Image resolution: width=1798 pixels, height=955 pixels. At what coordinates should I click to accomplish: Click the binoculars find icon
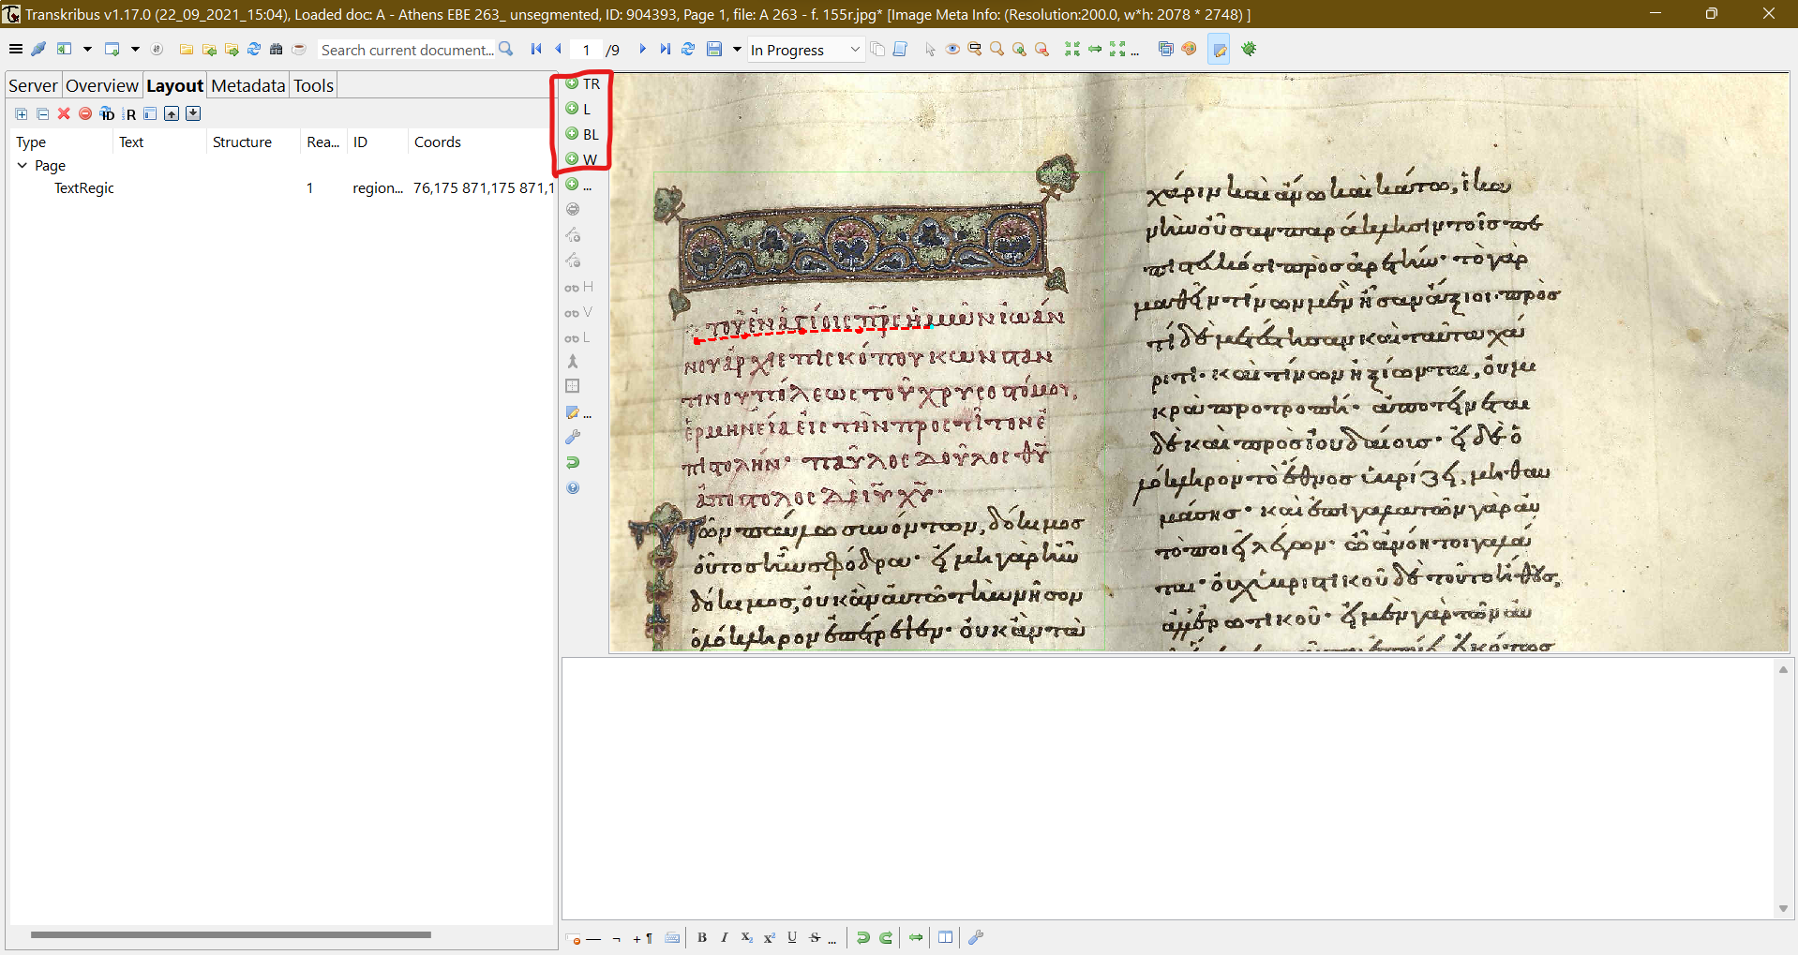coord(277,49)
